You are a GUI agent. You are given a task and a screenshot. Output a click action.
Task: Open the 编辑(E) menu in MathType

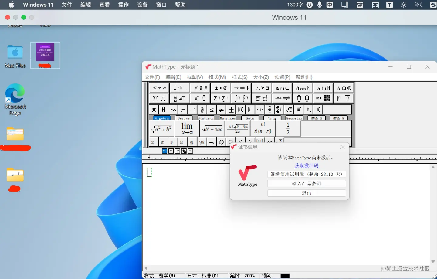173,77
